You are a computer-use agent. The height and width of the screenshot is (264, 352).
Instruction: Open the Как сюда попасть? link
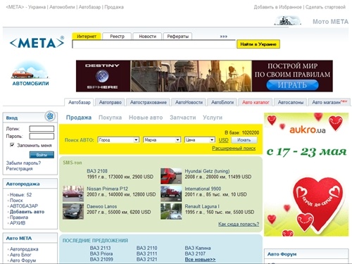pyautogui.click(x=239, y=224)
